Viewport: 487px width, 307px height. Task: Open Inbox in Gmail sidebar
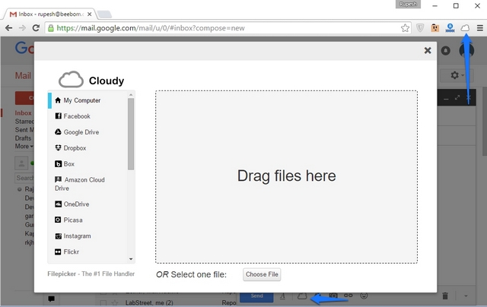point(24,113)
